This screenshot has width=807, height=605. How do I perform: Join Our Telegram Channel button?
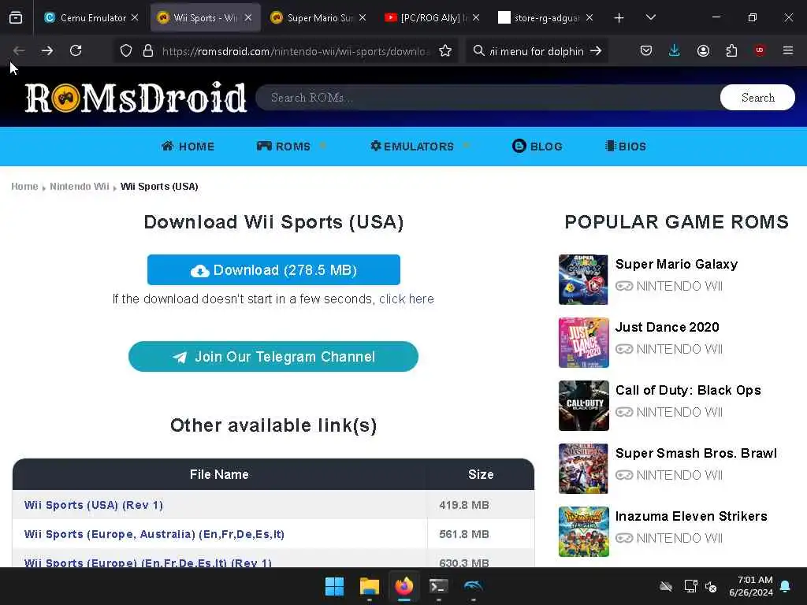pyautogui.click(x=273, y=357)
